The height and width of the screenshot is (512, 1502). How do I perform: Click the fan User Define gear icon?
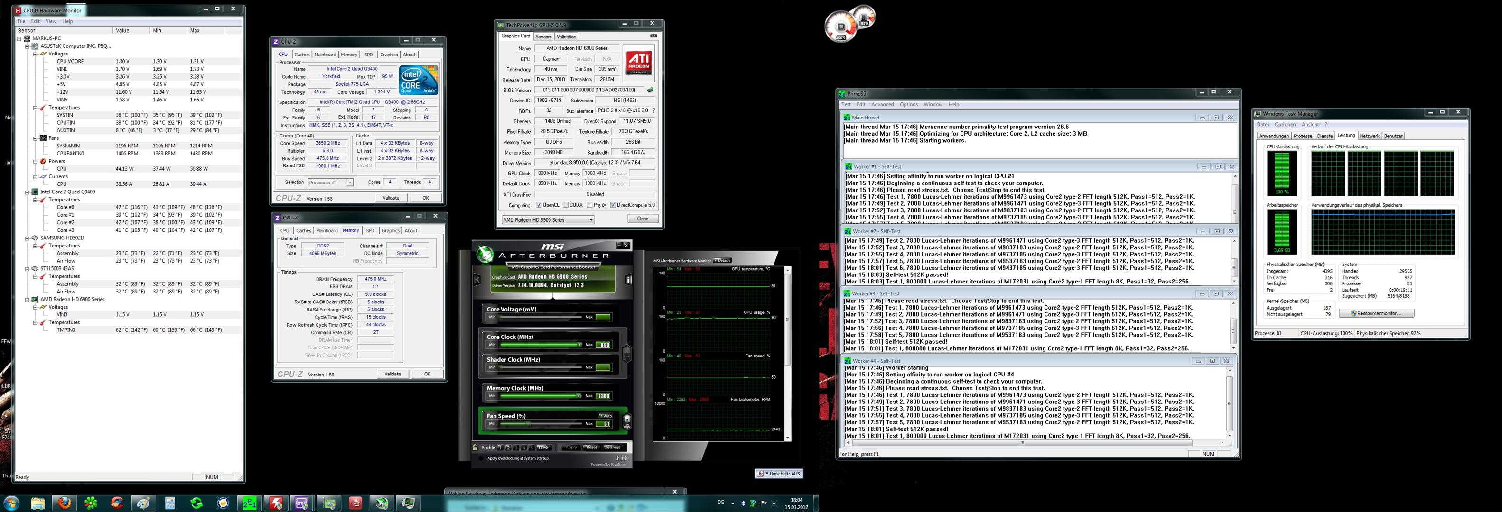[627, 420]
